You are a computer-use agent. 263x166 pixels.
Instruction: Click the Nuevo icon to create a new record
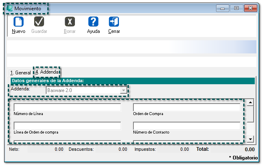click(x=19, y=22)
